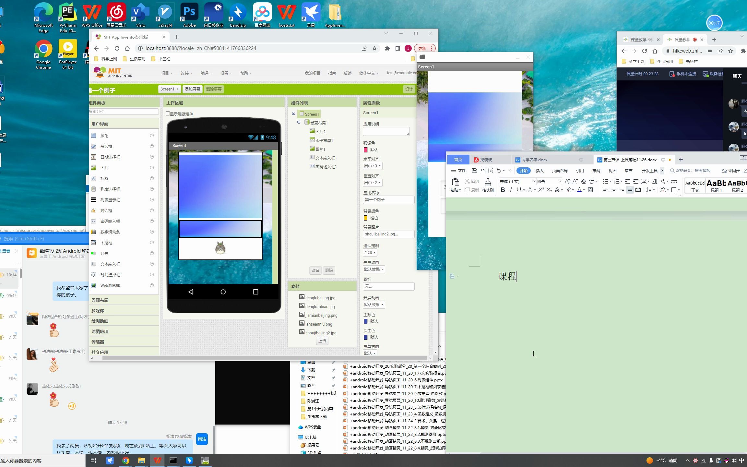Expand 垂直布局1 in component tree
The image size is (747, 467).
pos(299,123)
